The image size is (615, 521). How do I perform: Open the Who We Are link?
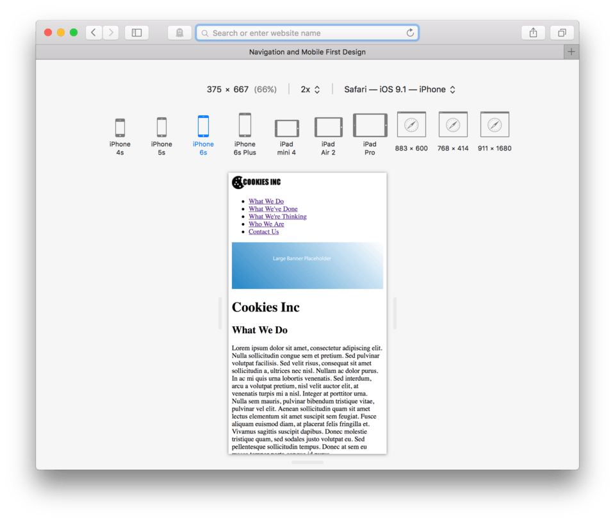266,224
